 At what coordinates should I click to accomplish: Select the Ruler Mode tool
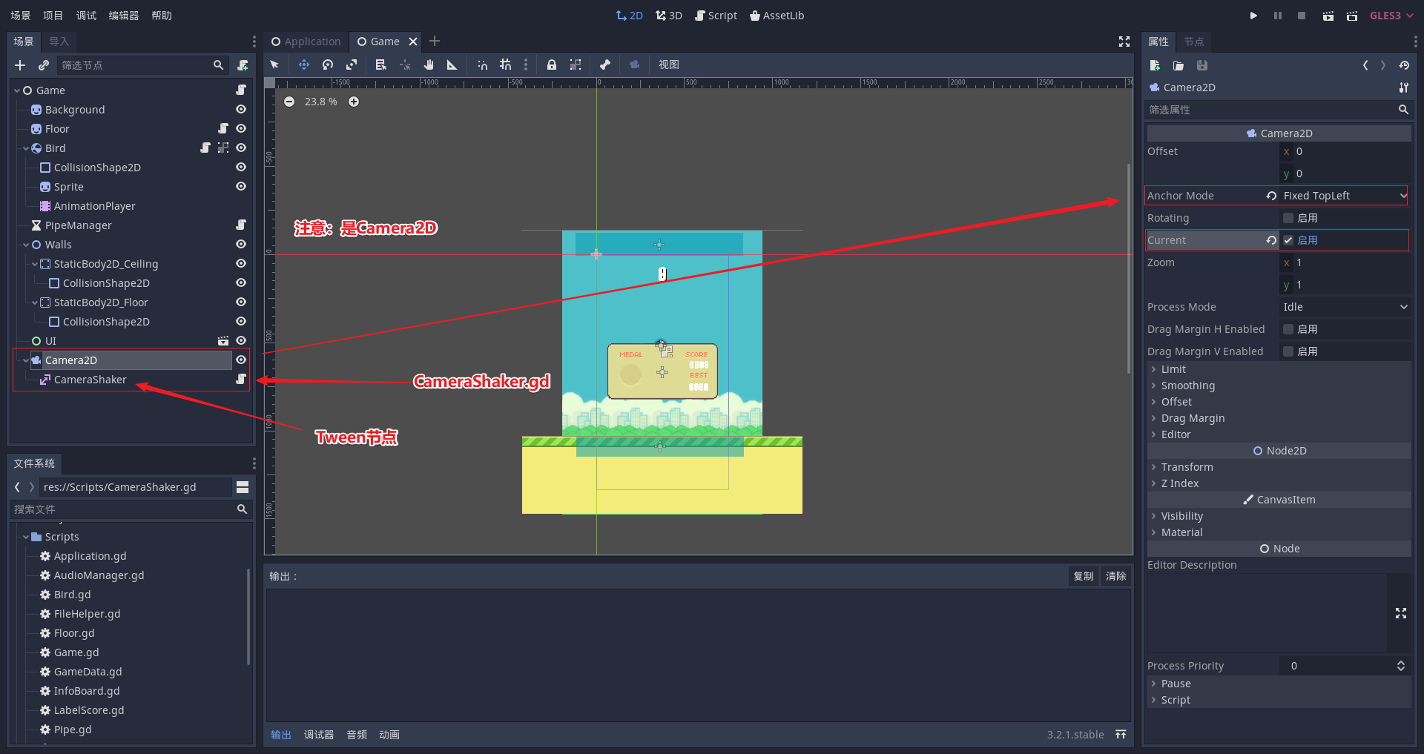(x=452, y=65)
